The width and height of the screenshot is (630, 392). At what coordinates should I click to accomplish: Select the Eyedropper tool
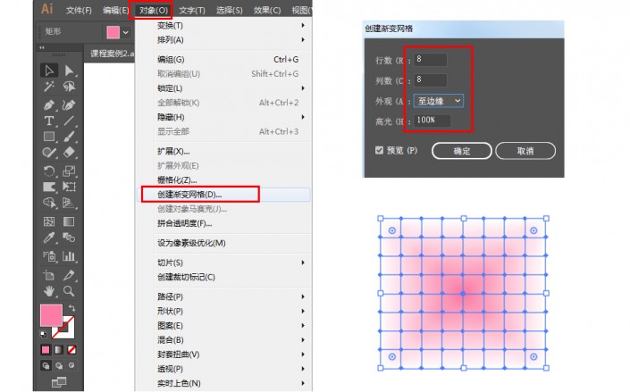coord(49,238)
